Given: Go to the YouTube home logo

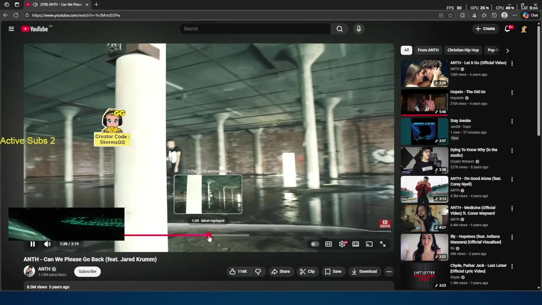Looking at the screenshot, I should click(35, 29).
